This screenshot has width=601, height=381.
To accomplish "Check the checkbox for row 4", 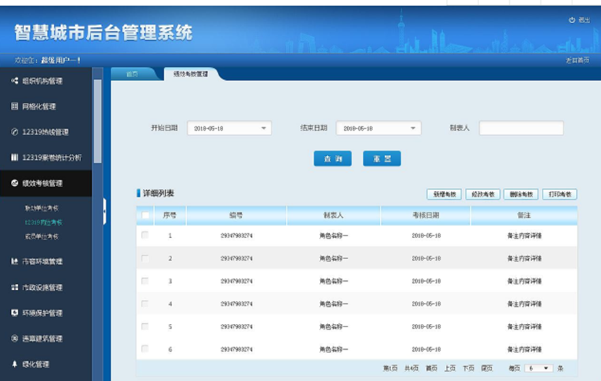I will coord(145,303).
